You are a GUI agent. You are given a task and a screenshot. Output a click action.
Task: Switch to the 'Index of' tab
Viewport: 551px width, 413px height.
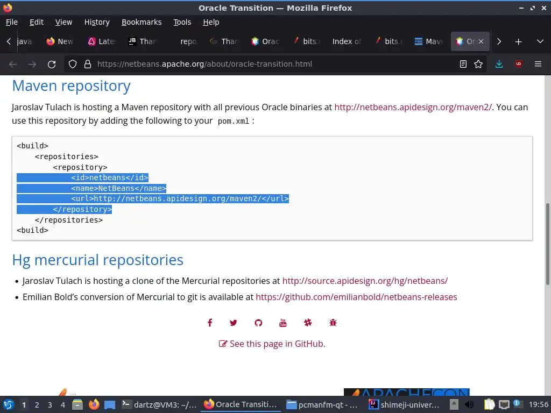pyautogui.click(x=347, y=41)
